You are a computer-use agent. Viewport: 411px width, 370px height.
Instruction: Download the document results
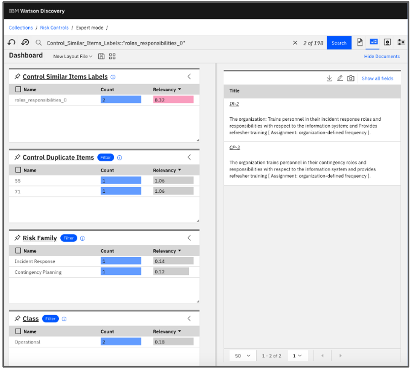[329, 78]
